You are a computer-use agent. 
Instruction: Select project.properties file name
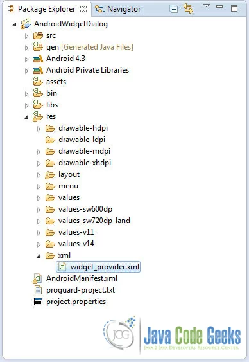pyautogui.click(x=76, y=302)
